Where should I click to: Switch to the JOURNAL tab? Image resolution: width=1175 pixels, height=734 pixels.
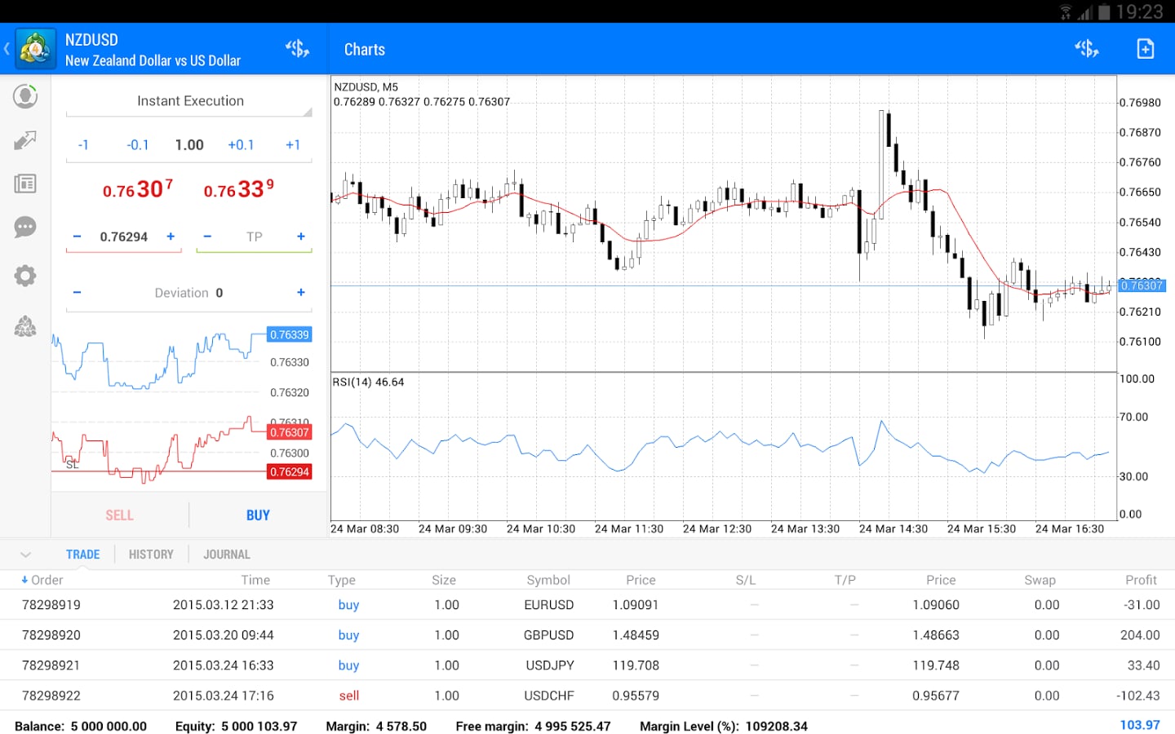click(226, 555)
